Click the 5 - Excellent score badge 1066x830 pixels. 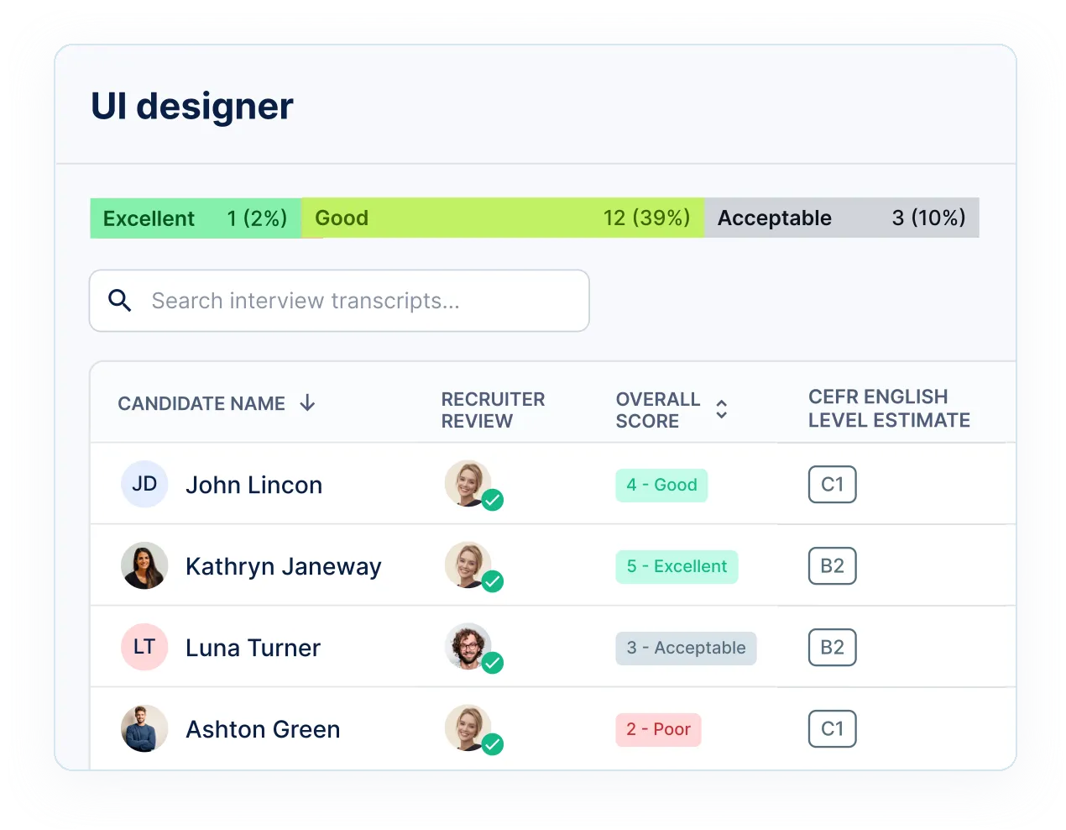(x=677, y=566)
